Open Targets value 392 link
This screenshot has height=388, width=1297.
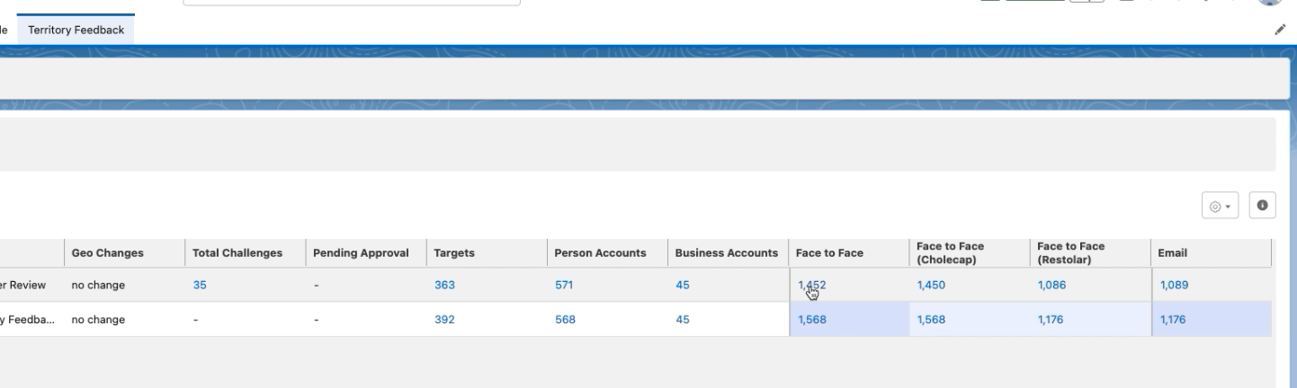coord(444,320)
